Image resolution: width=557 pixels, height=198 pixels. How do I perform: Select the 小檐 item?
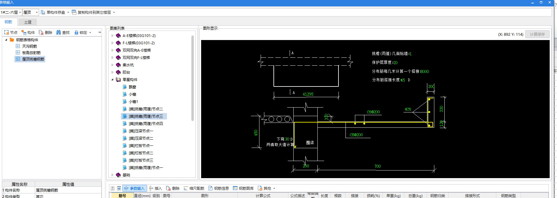[132, 94]
